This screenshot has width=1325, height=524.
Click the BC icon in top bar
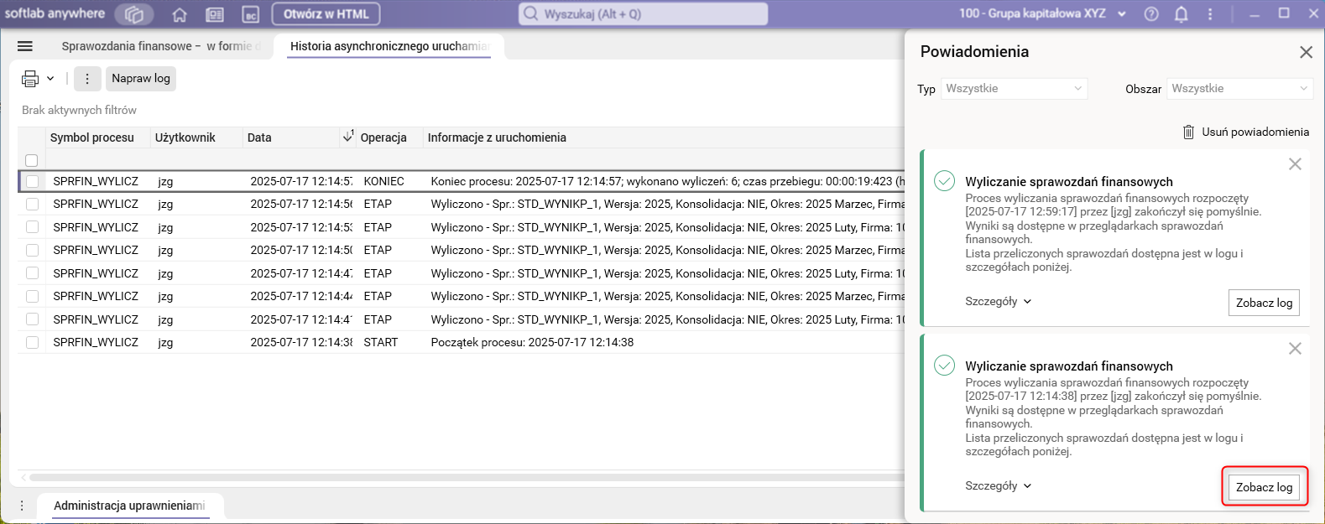[250, 14]
